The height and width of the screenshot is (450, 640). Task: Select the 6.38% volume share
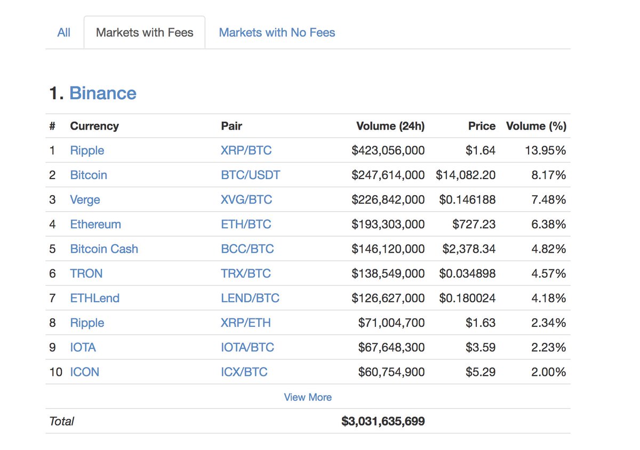[x=548, y=224]
